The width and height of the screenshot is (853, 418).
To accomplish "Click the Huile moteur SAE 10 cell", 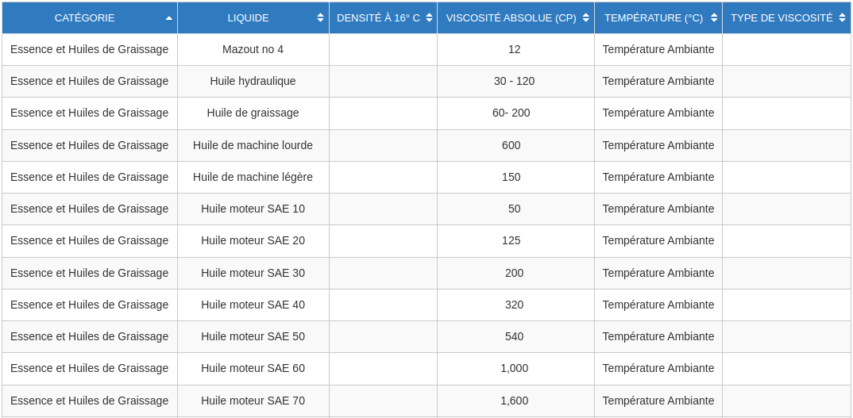I will tap(253, 209).
